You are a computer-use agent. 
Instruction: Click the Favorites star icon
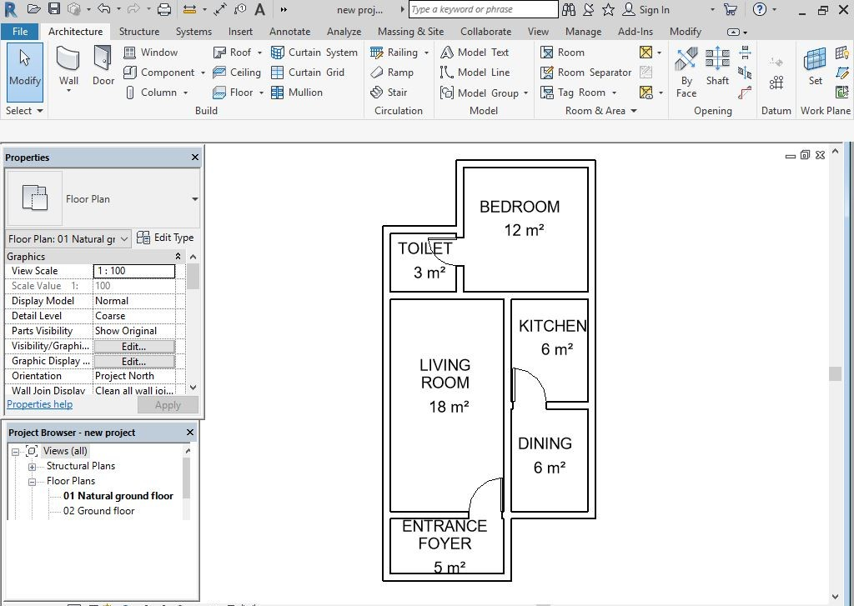point(608,9)
